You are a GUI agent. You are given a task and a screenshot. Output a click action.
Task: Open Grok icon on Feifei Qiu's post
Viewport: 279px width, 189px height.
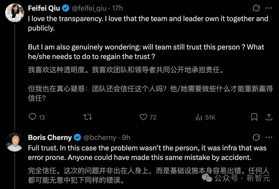click(256, 8)
